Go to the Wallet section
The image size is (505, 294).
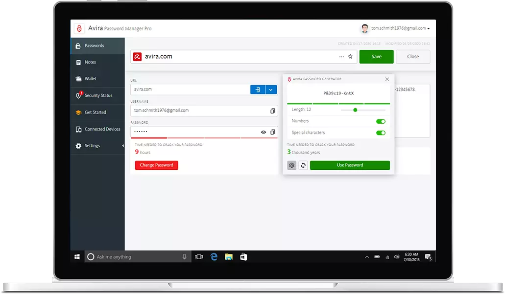pos(91,79)
